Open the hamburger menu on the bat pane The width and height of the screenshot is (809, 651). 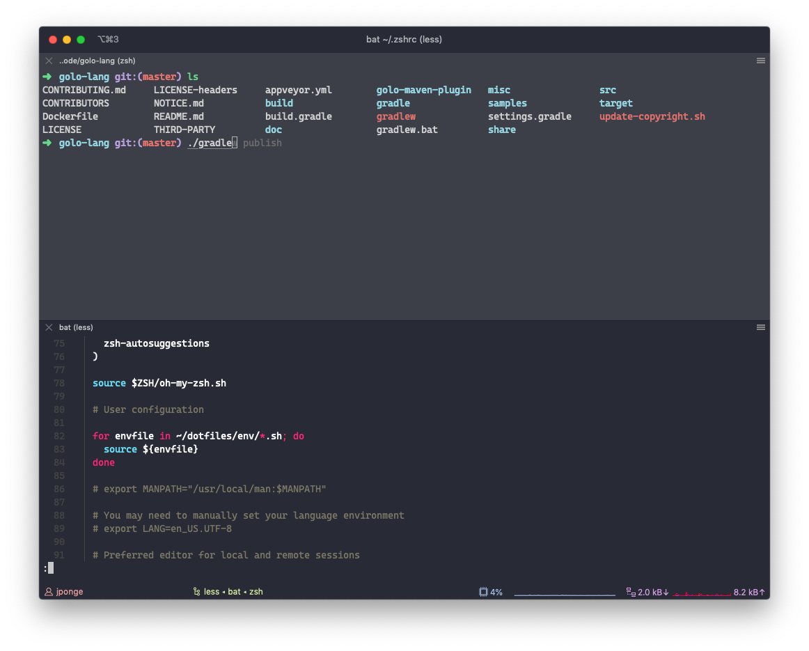click(760, 327)
